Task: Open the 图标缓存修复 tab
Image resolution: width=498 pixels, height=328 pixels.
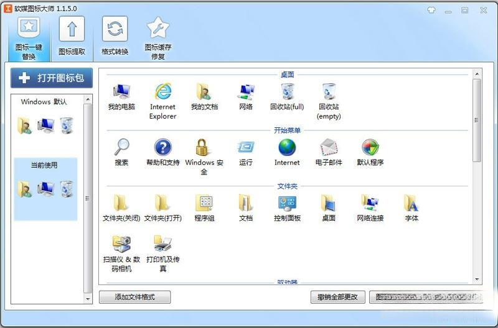Action: click(x=158, y=38)
